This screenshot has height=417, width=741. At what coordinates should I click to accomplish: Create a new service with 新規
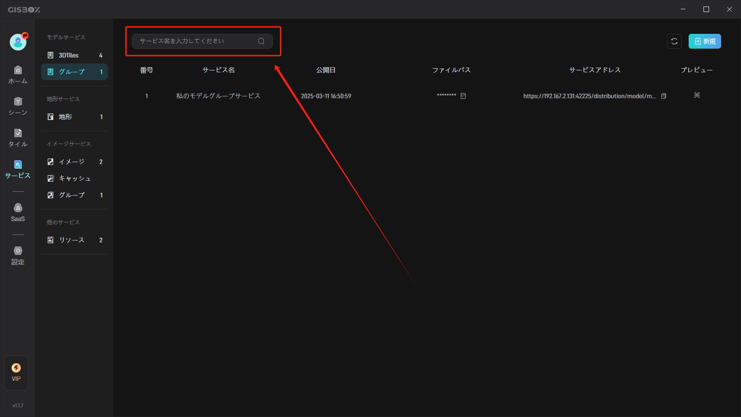[705, 41]
